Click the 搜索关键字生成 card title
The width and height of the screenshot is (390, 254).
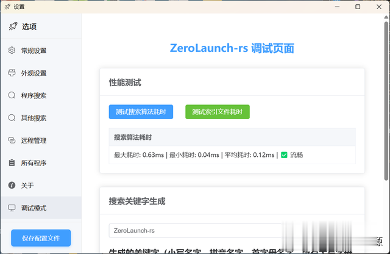coord(137,201)
